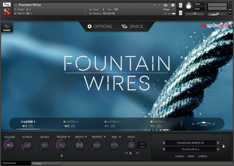Toggle the Layer 2 link icon

(73, 126)
